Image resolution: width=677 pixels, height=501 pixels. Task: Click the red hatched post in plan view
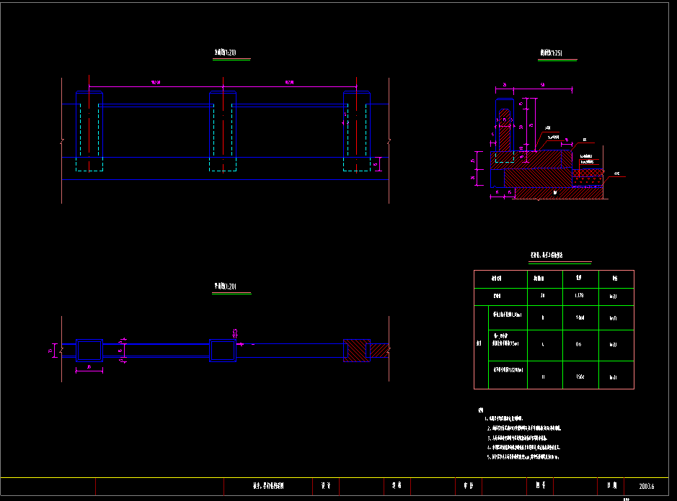(355, 351)
